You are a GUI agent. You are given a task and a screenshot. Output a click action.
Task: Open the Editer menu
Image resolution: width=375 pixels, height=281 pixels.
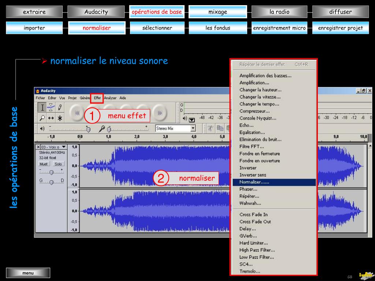pos(52,98)
